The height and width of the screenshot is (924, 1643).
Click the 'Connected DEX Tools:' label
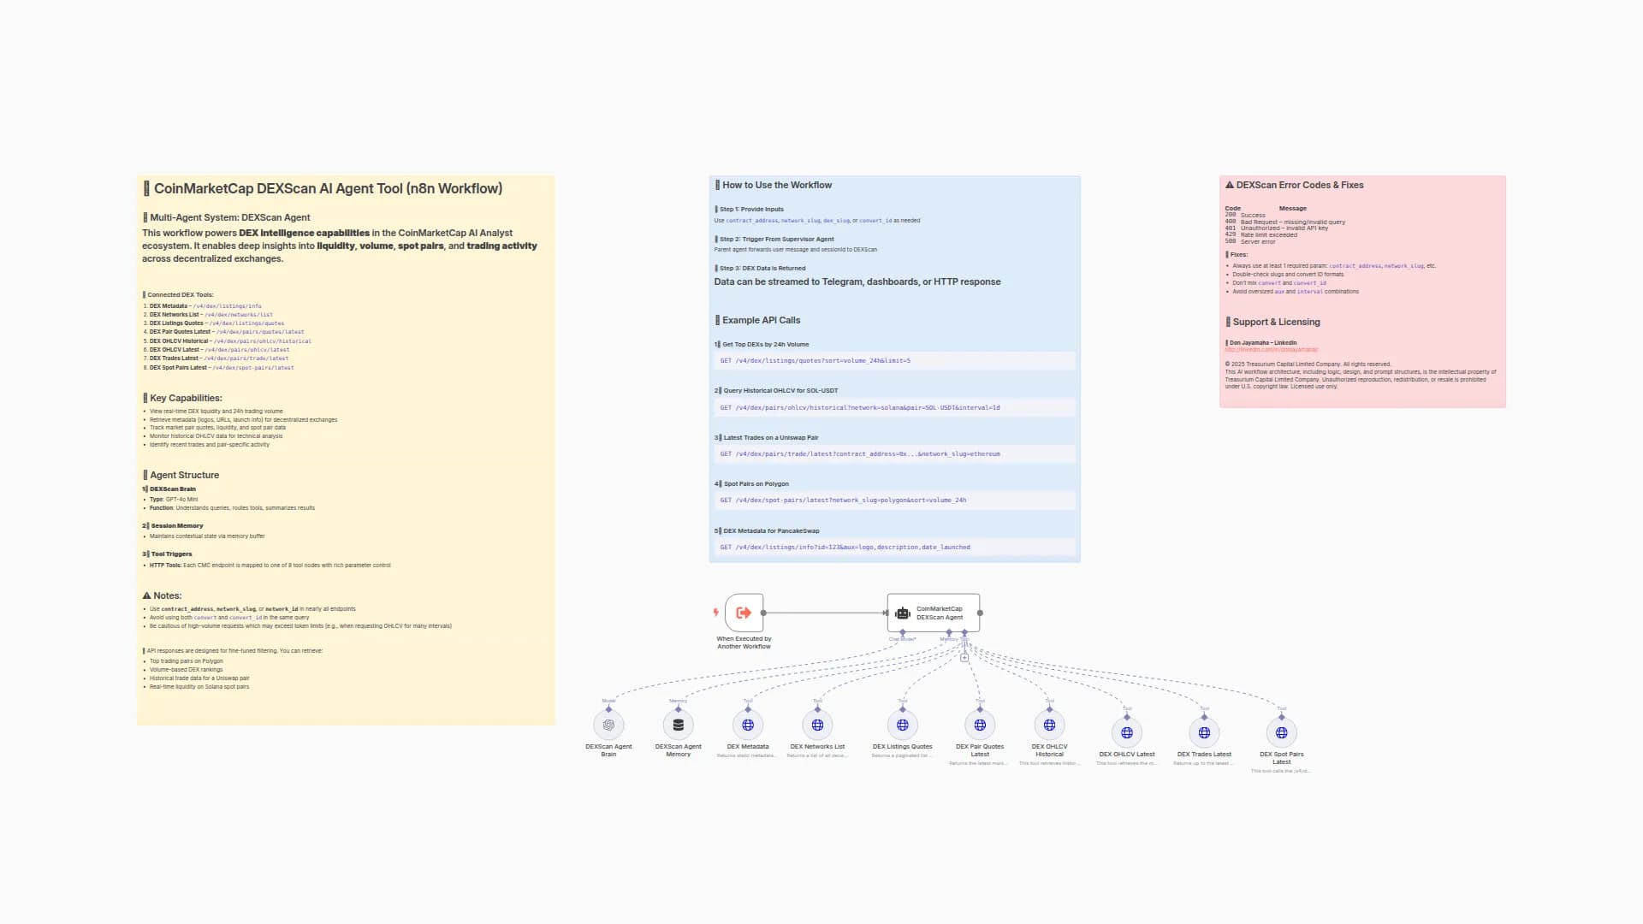point(180,294)
